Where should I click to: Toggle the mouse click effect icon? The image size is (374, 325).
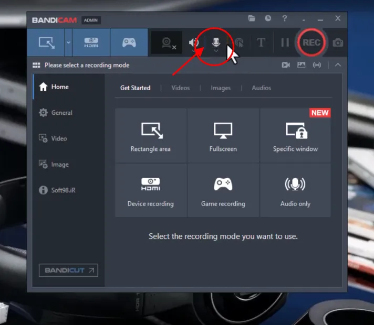(239, 42)
